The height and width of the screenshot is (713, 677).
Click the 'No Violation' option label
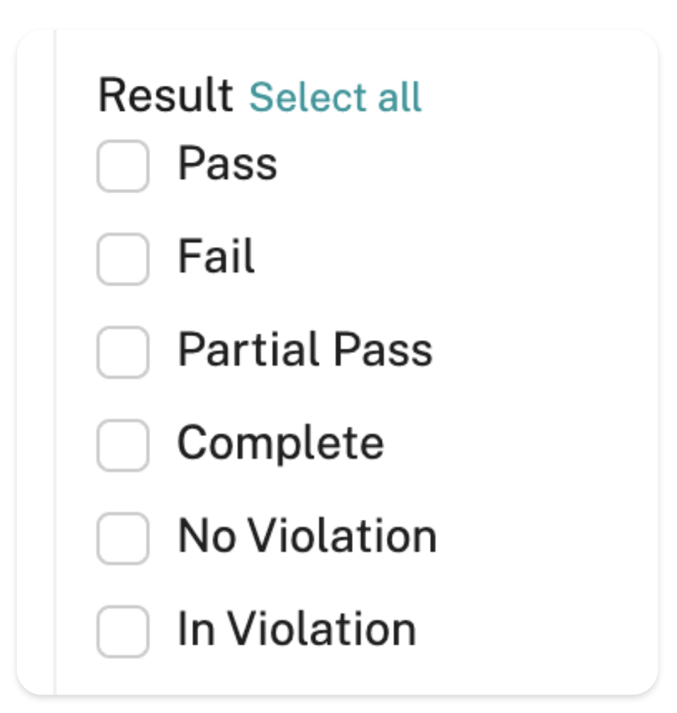[307, 537]
